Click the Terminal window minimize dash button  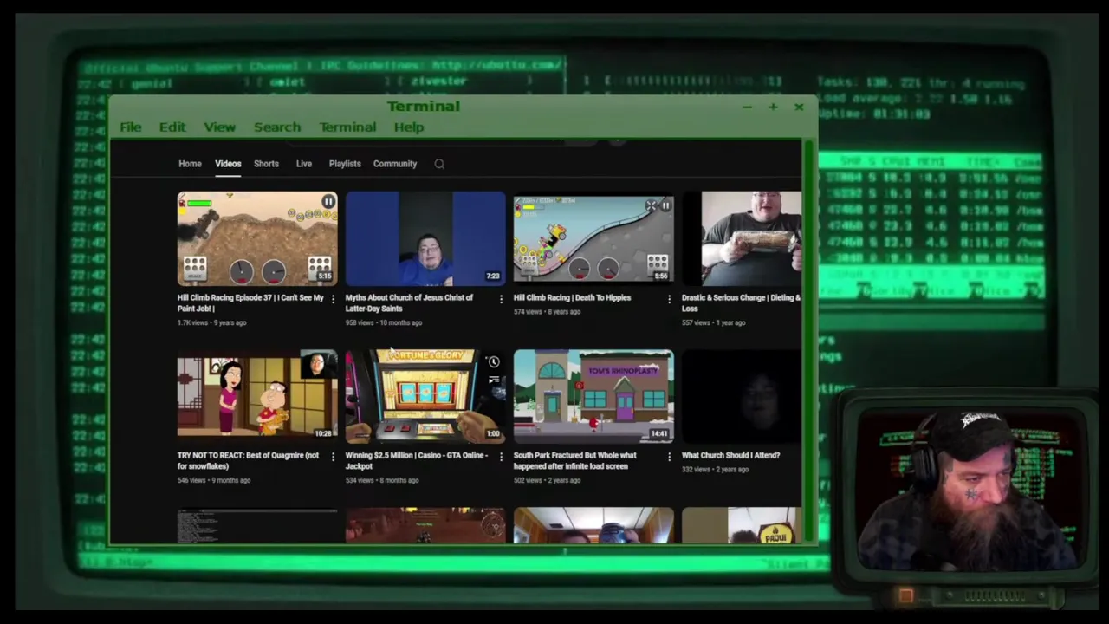tap(747, 107)
